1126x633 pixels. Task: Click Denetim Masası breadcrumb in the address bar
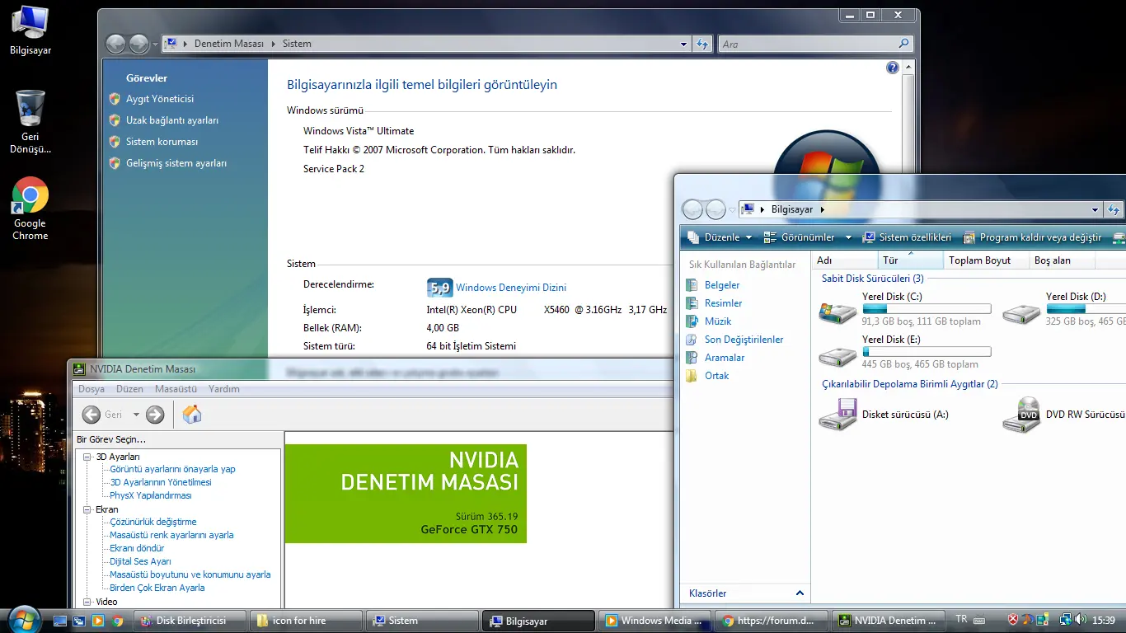click(x=229, y=44)
